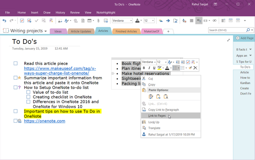Toggle the To Do tag in mini toolbar

click(x=188, y=62)
